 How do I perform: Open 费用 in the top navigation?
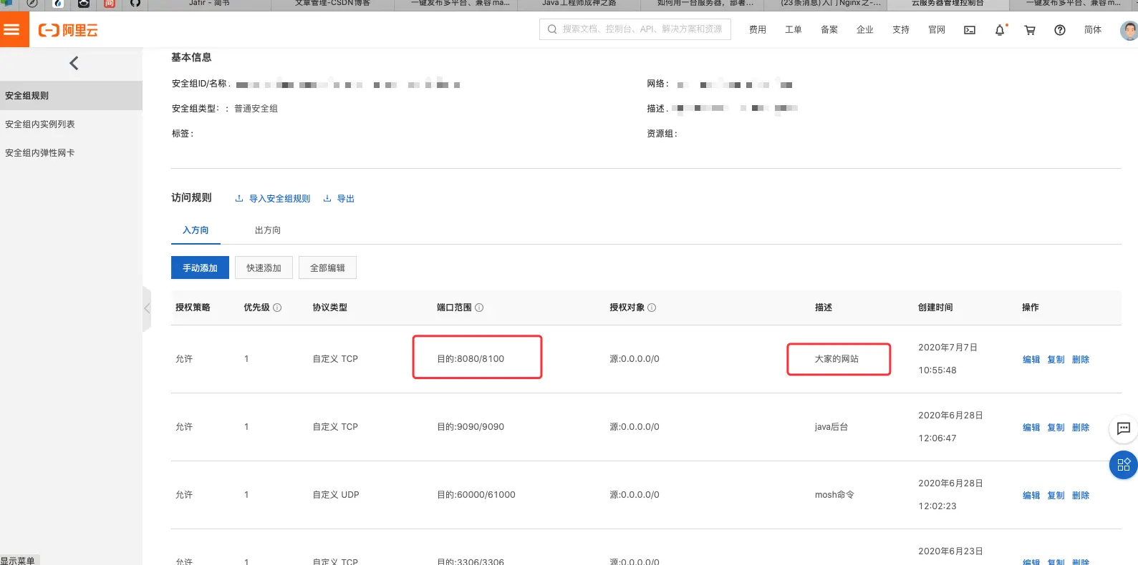tap(758, 30)
